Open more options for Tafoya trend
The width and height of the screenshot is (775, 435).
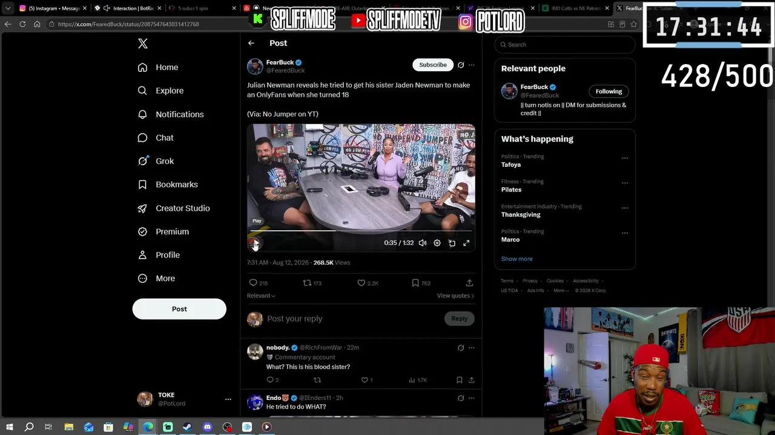point(625,158)
